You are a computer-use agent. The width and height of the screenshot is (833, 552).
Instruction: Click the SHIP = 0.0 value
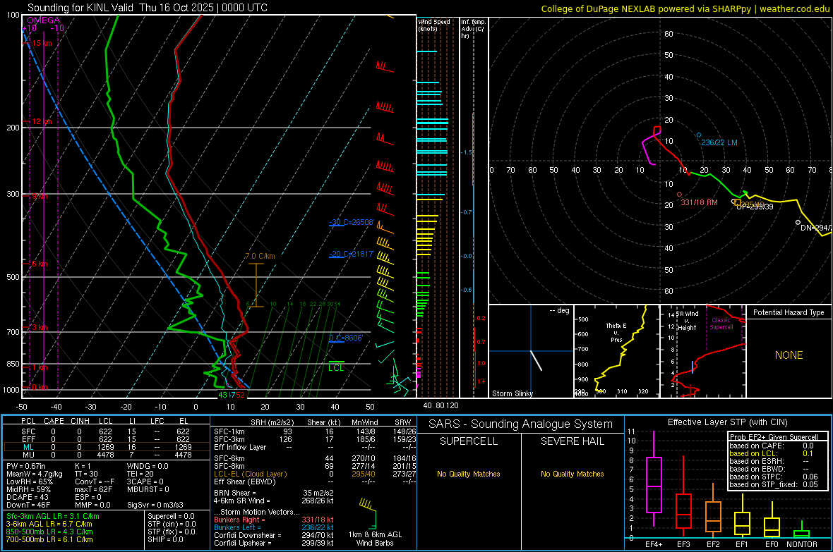pos(165,539)
